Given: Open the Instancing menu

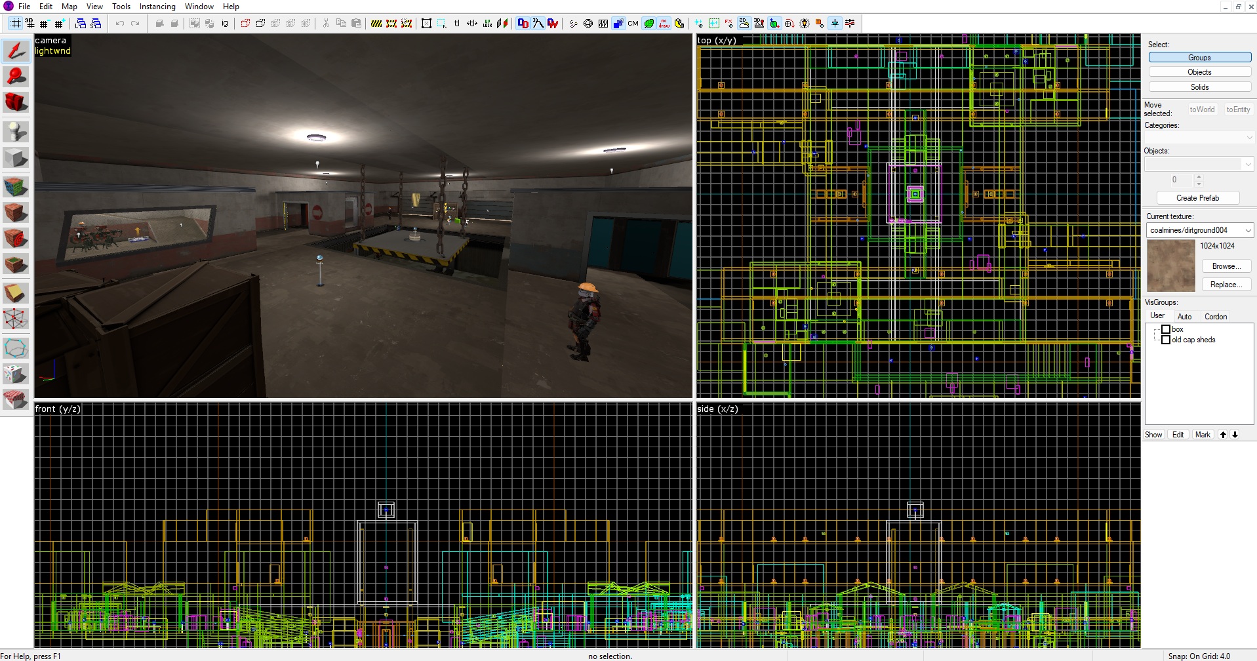Looking at the screenshot, I should (157, 7).
